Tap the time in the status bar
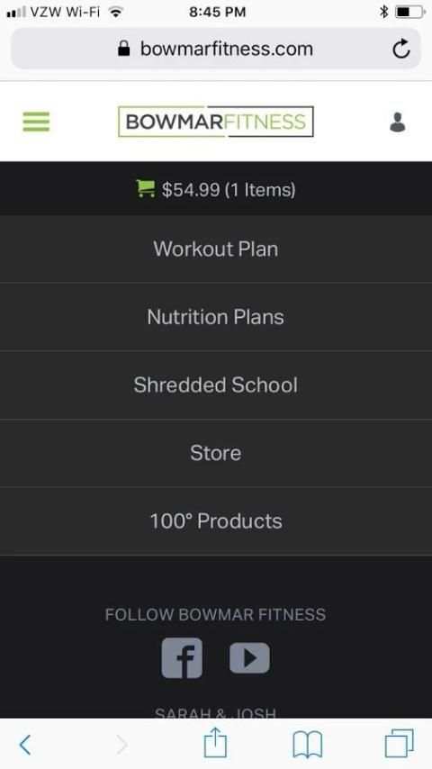This screenshot has height=769, width=432. point(217,12)
